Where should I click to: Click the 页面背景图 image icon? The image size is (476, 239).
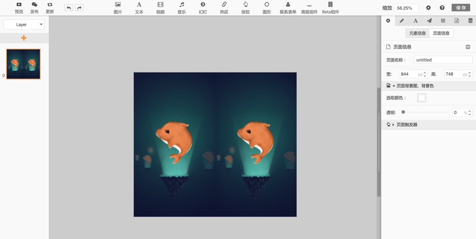click(388, 86)
